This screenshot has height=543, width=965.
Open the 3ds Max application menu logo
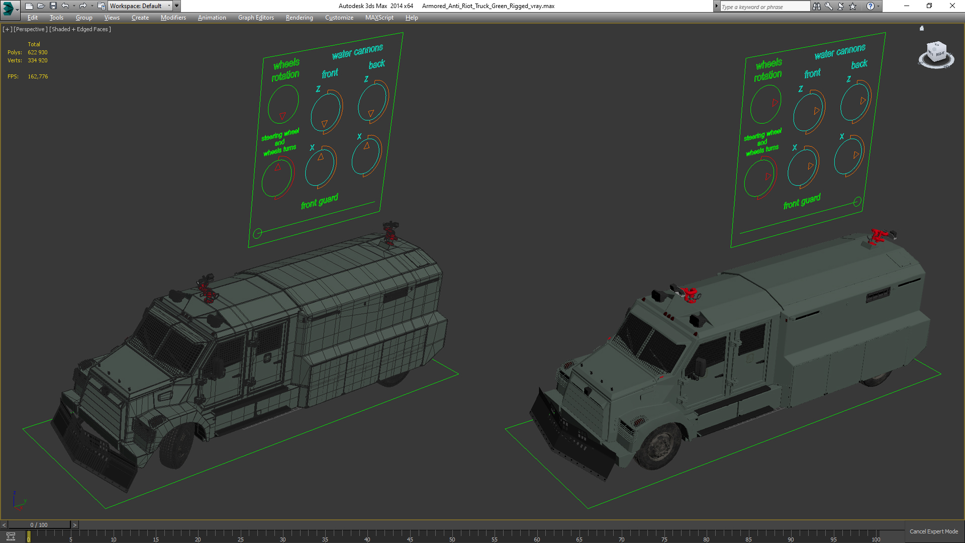coord(9,8)
